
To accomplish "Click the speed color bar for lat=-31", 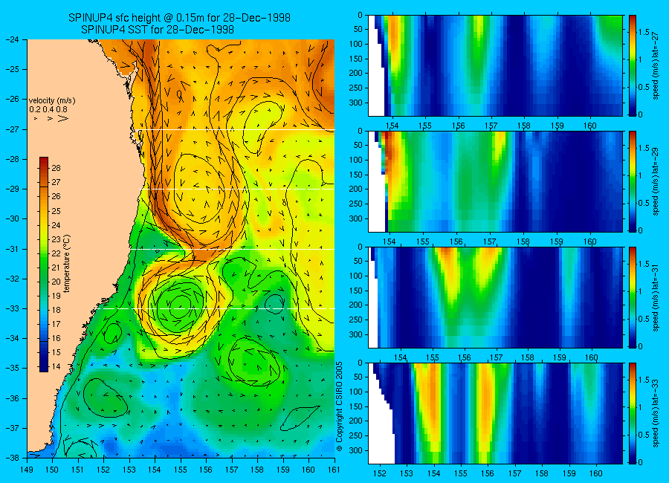I will click(632, 297).
